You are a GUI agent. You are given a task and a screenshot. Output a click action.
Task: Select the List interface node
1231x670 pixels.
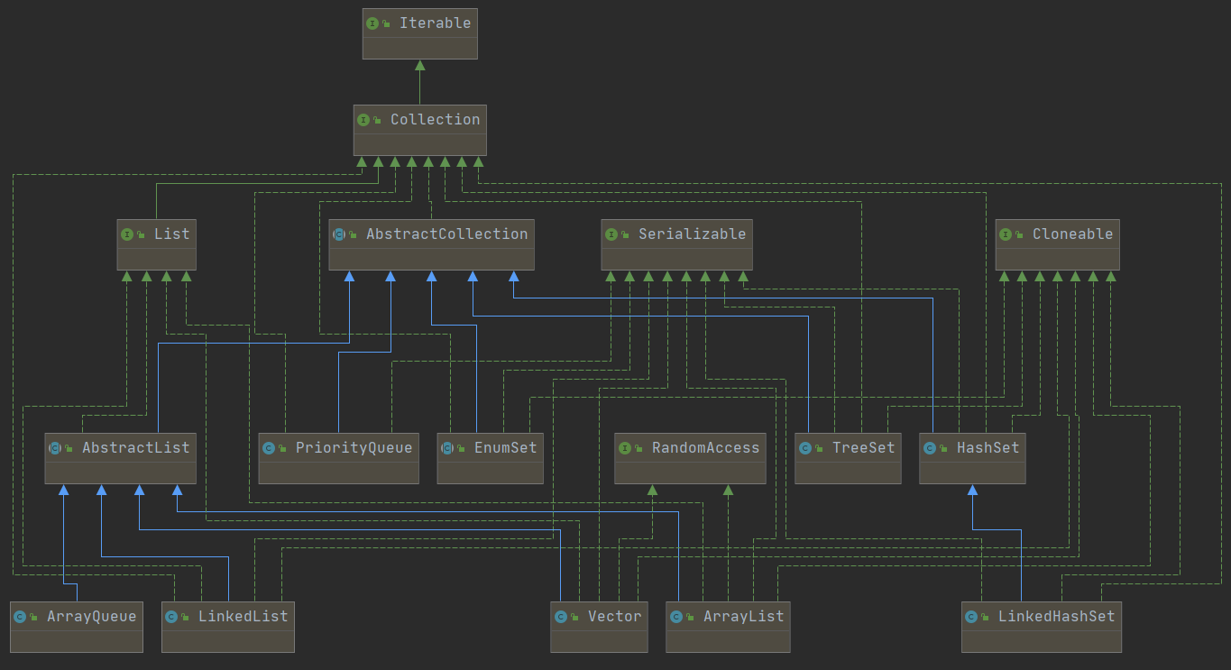coord(157,244)
